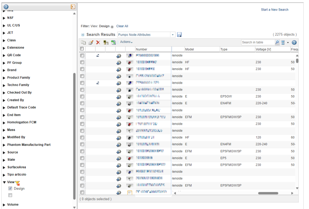The image size is (309, 209).
Task: Click the Clear All filter link
Action: coord(122,26)
